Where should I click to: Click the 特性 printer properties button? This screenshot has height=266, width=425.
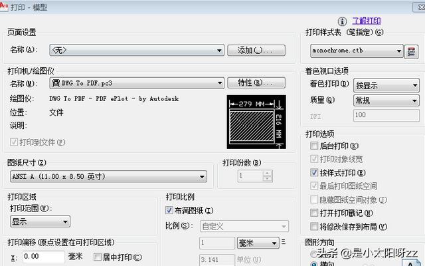(256, 82)
